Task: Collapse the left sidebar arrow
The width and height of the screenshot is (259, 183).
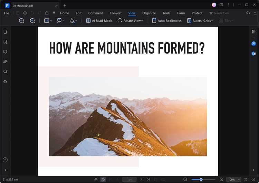Action: click(x=5, y=170)
